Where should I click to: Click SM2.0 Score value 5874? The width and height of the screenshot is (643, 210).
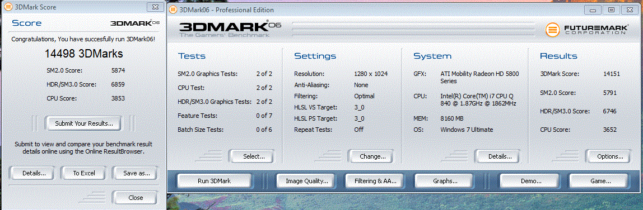(x=118, y=70)
